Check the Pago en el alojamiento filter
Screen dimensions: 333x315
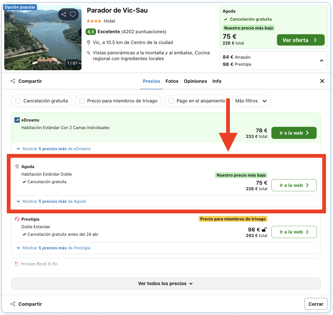[x=171, y=101]
